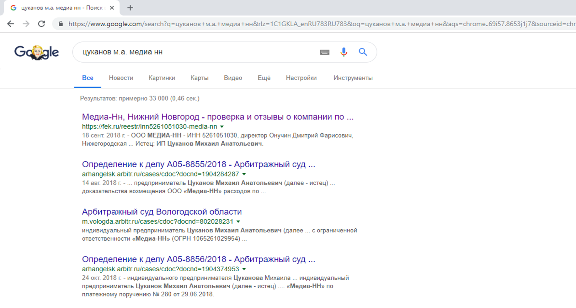
Task: Switch to the Картинки tab
Action: [162, 78]
